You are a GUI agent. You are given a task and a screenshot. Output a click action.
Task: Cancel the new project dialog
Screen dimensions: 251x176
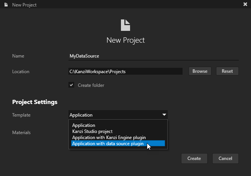pyautogui.click(x=225, y=158)
